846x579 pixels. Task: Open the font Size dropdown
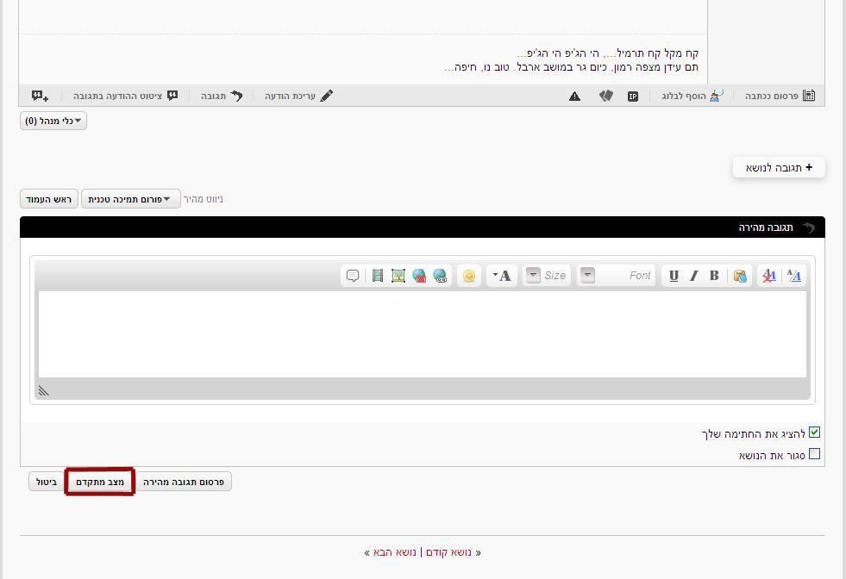point(547,276)
